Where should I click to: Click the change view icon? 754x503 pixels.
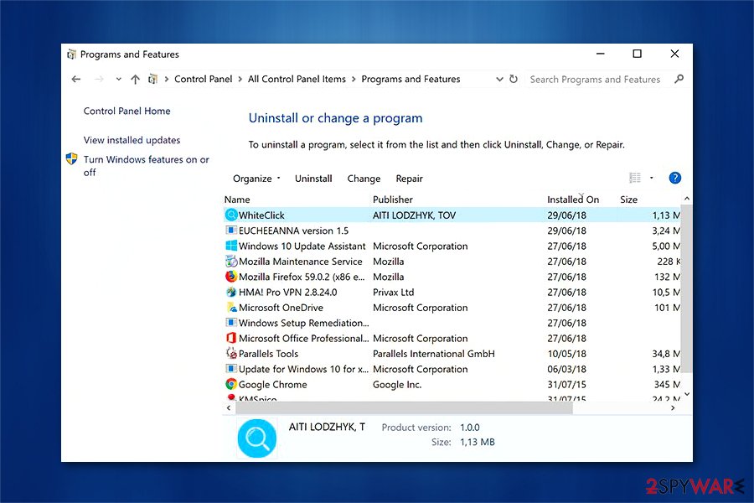pos(635,178)
